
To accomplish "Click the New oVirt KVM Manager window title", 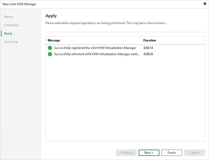I will 19,4.
